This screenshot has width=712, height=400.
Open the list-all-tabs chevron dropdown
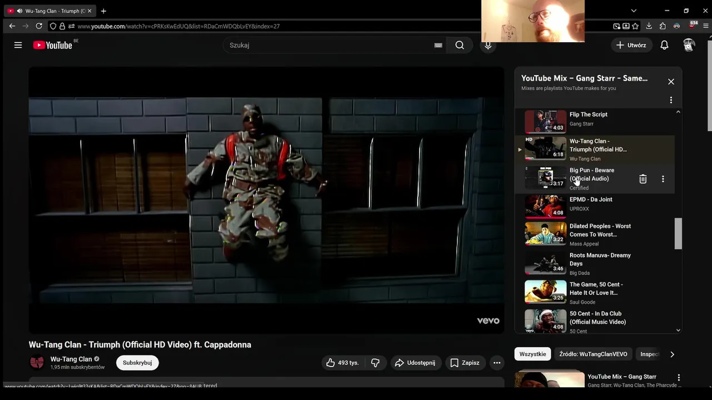point(634,11)
